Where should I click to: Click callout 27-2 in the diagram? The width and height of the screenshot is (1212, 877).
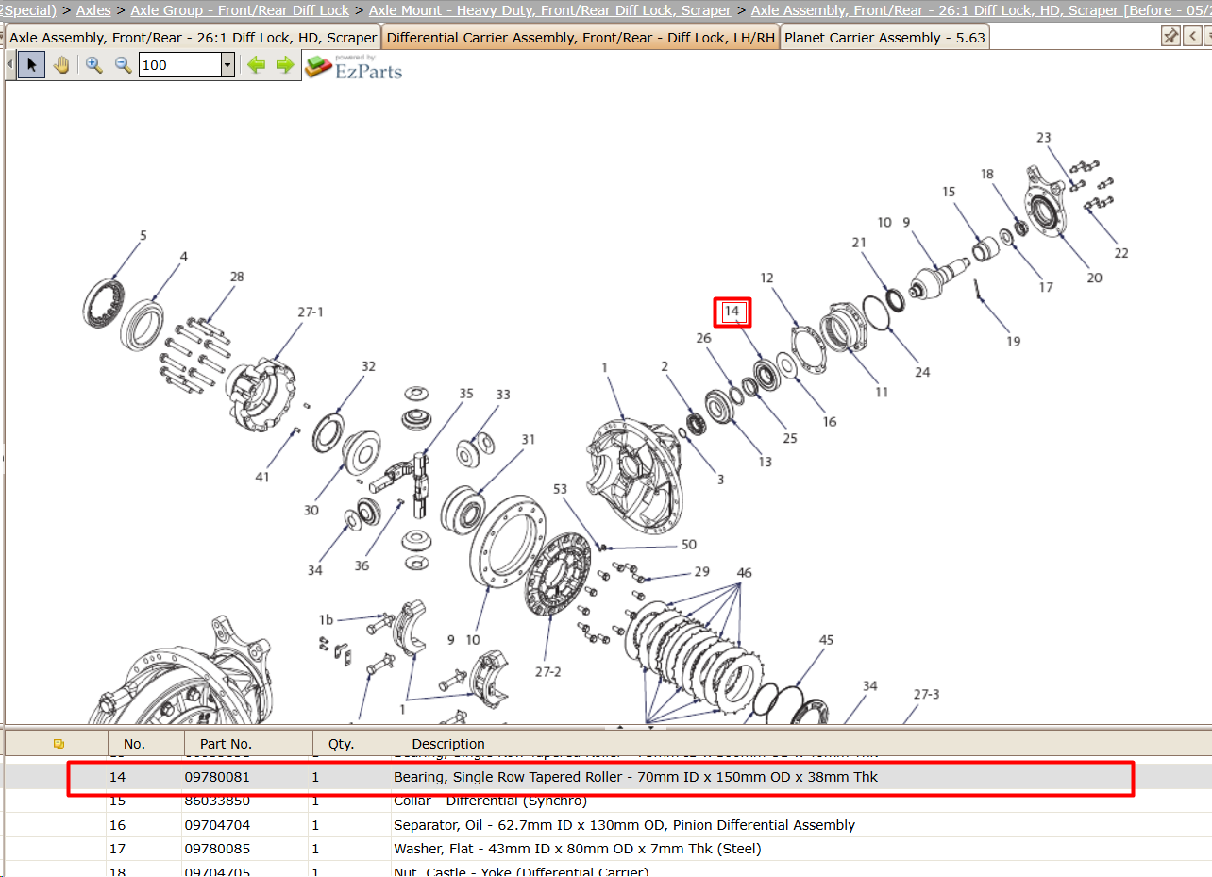tap(549, 671)
